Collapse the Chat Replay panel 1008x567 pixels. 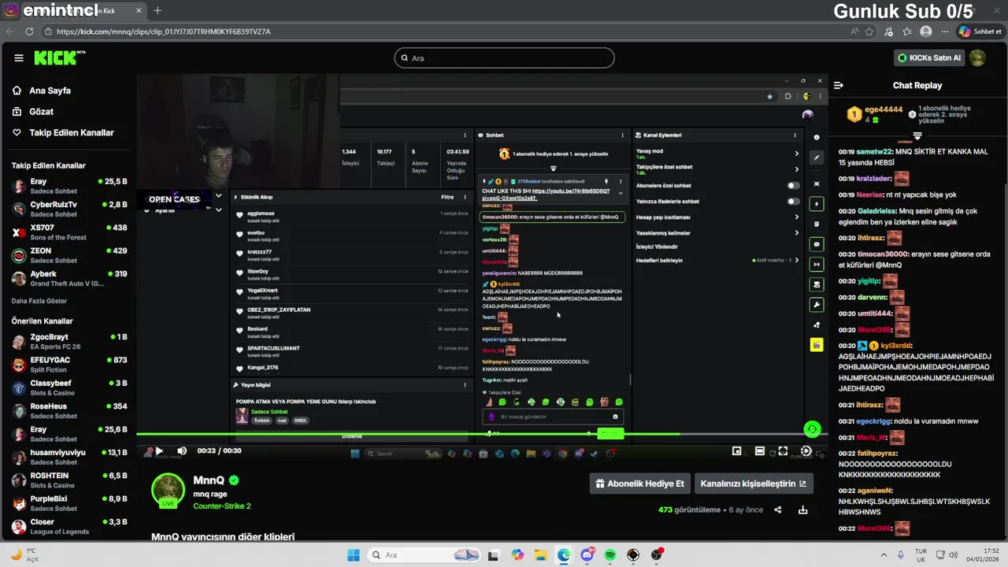click(839, 85)
